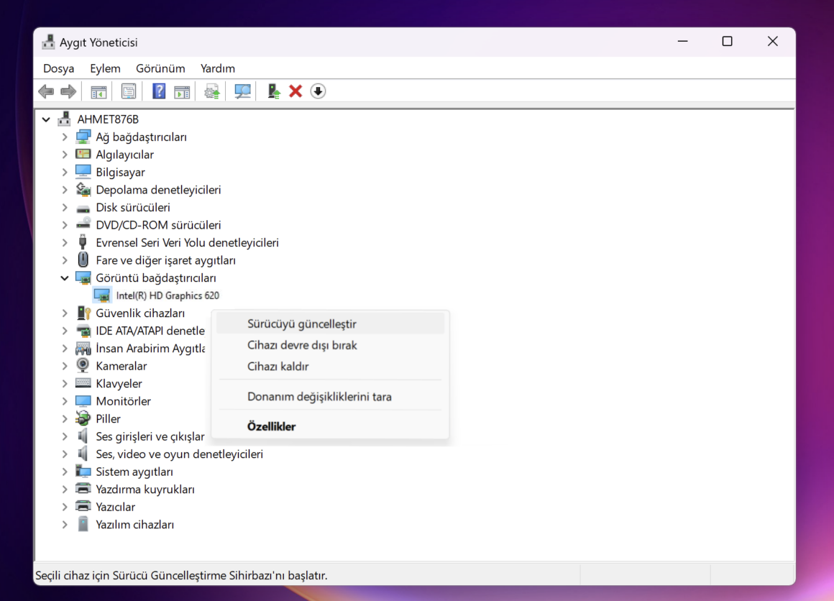Click the status bar message text

pyautogui.click(x=181, y=575)
